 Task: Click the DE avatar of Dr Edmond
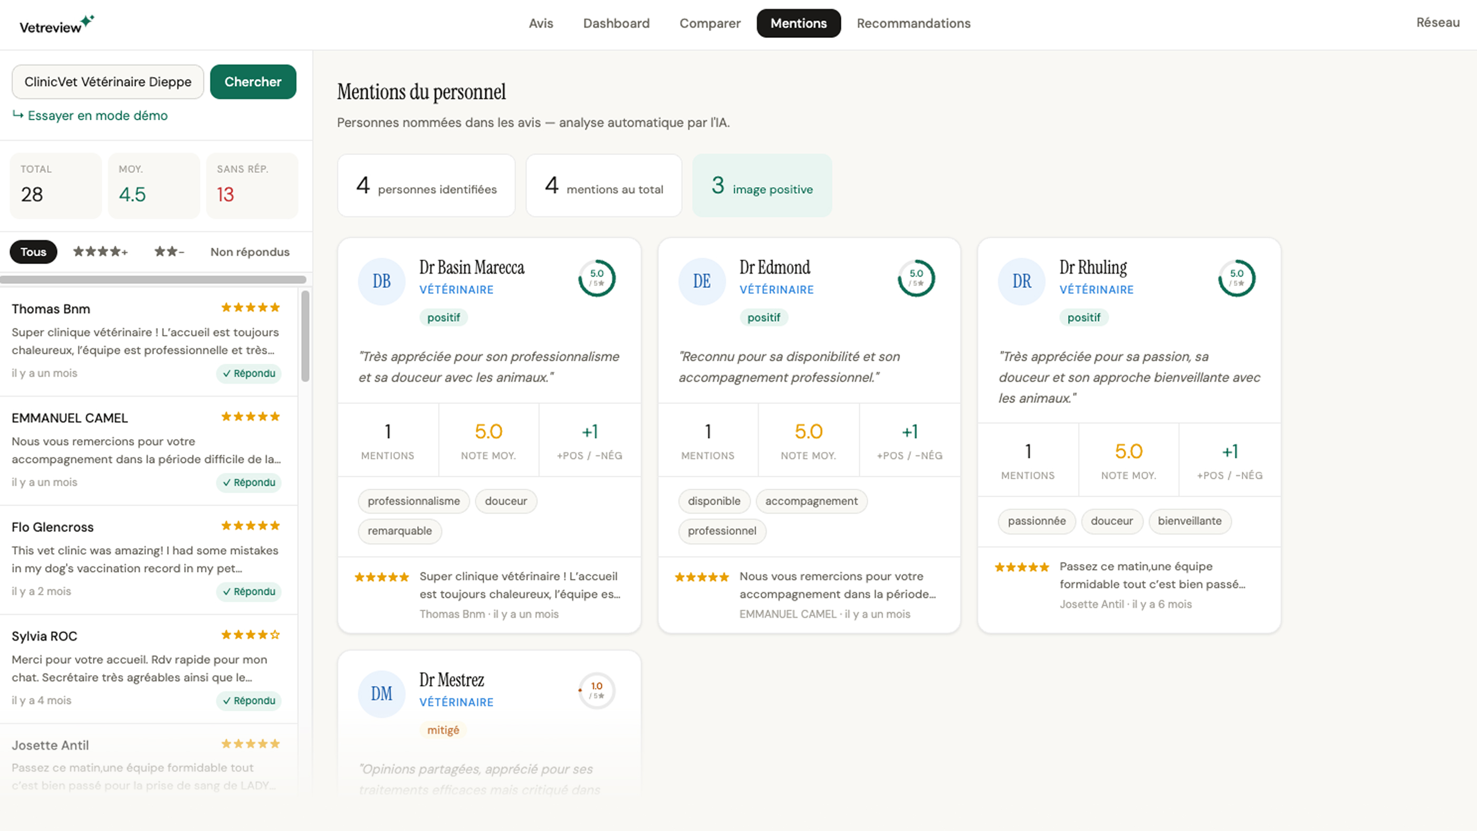[702, 281]
